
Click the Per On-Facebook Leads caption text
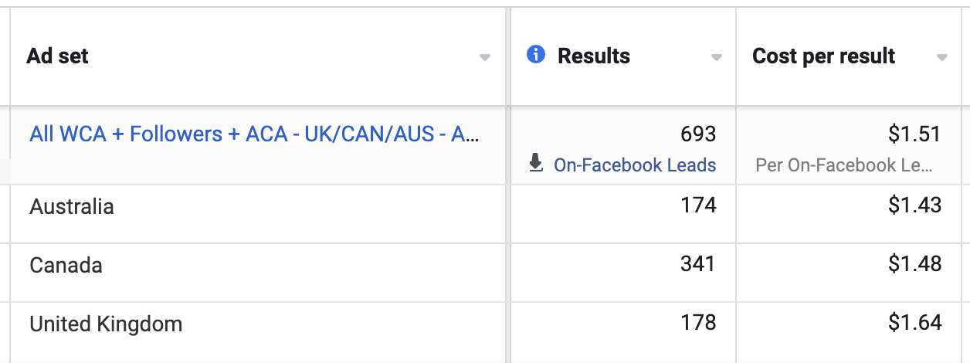coord(845,165)
